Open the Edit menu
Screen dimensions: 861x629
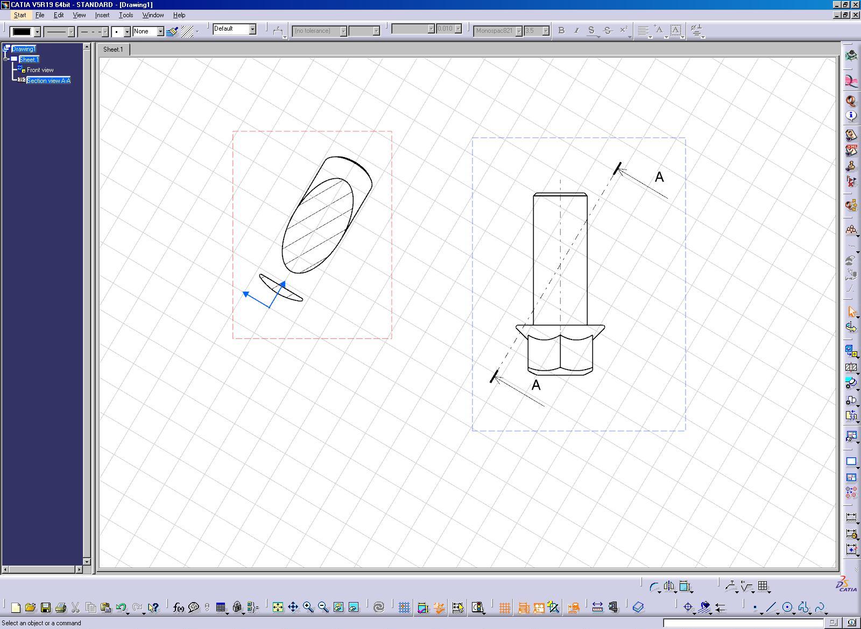[59, 15]
